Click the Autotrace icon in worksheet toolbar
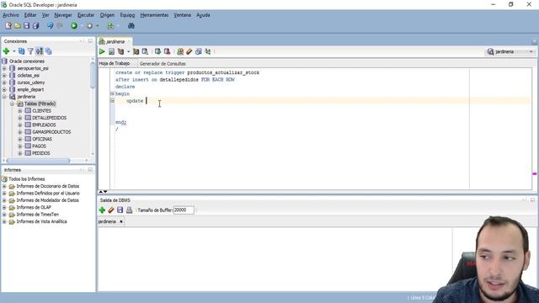Image resolution: width=539 pixels, height=303 pixels. pos(136,51)
